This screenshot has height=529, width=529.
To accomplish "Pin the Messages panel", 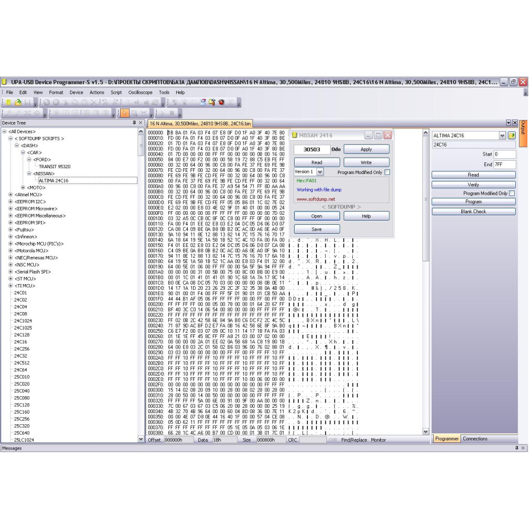I will point(517,448).
